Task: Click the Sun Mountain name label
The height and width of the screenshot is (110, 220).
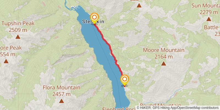Action: 206,6
